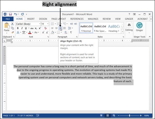
Task: Click the Multilevel List icon
Action: pos(64,24)
